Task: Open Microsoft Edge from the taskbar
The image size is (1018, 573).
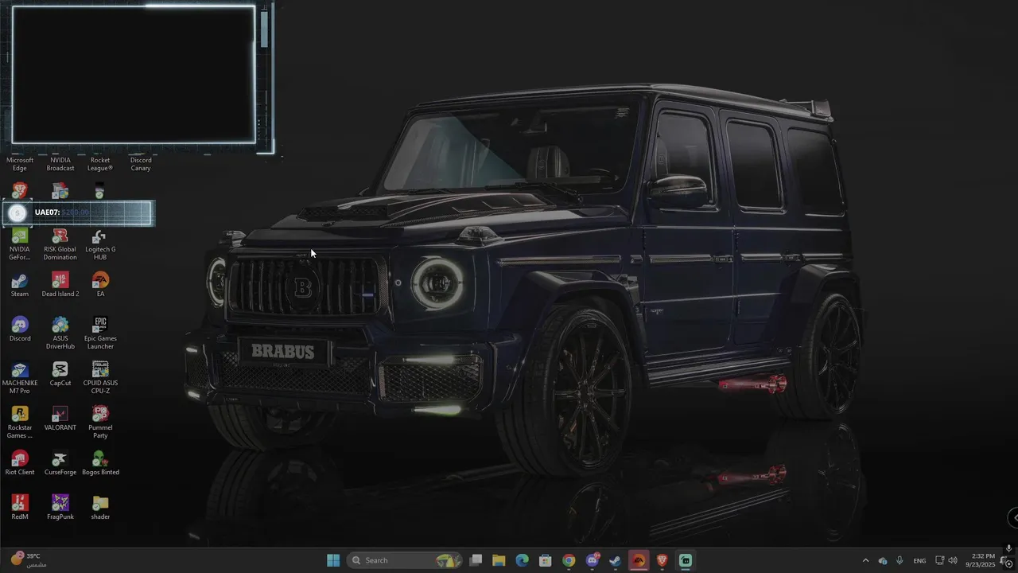Action: tap(522, 560)
